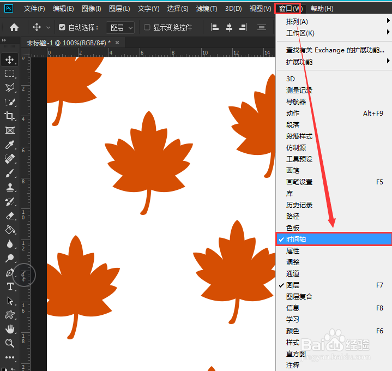Select the Path Selection arrow tool
This screenshot has width=392, height=371.
pos(10,301)
